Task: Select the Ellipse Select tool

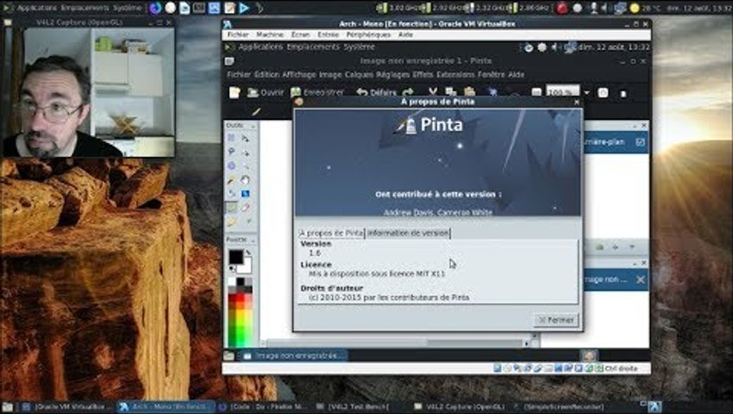Action: [231, 166]
